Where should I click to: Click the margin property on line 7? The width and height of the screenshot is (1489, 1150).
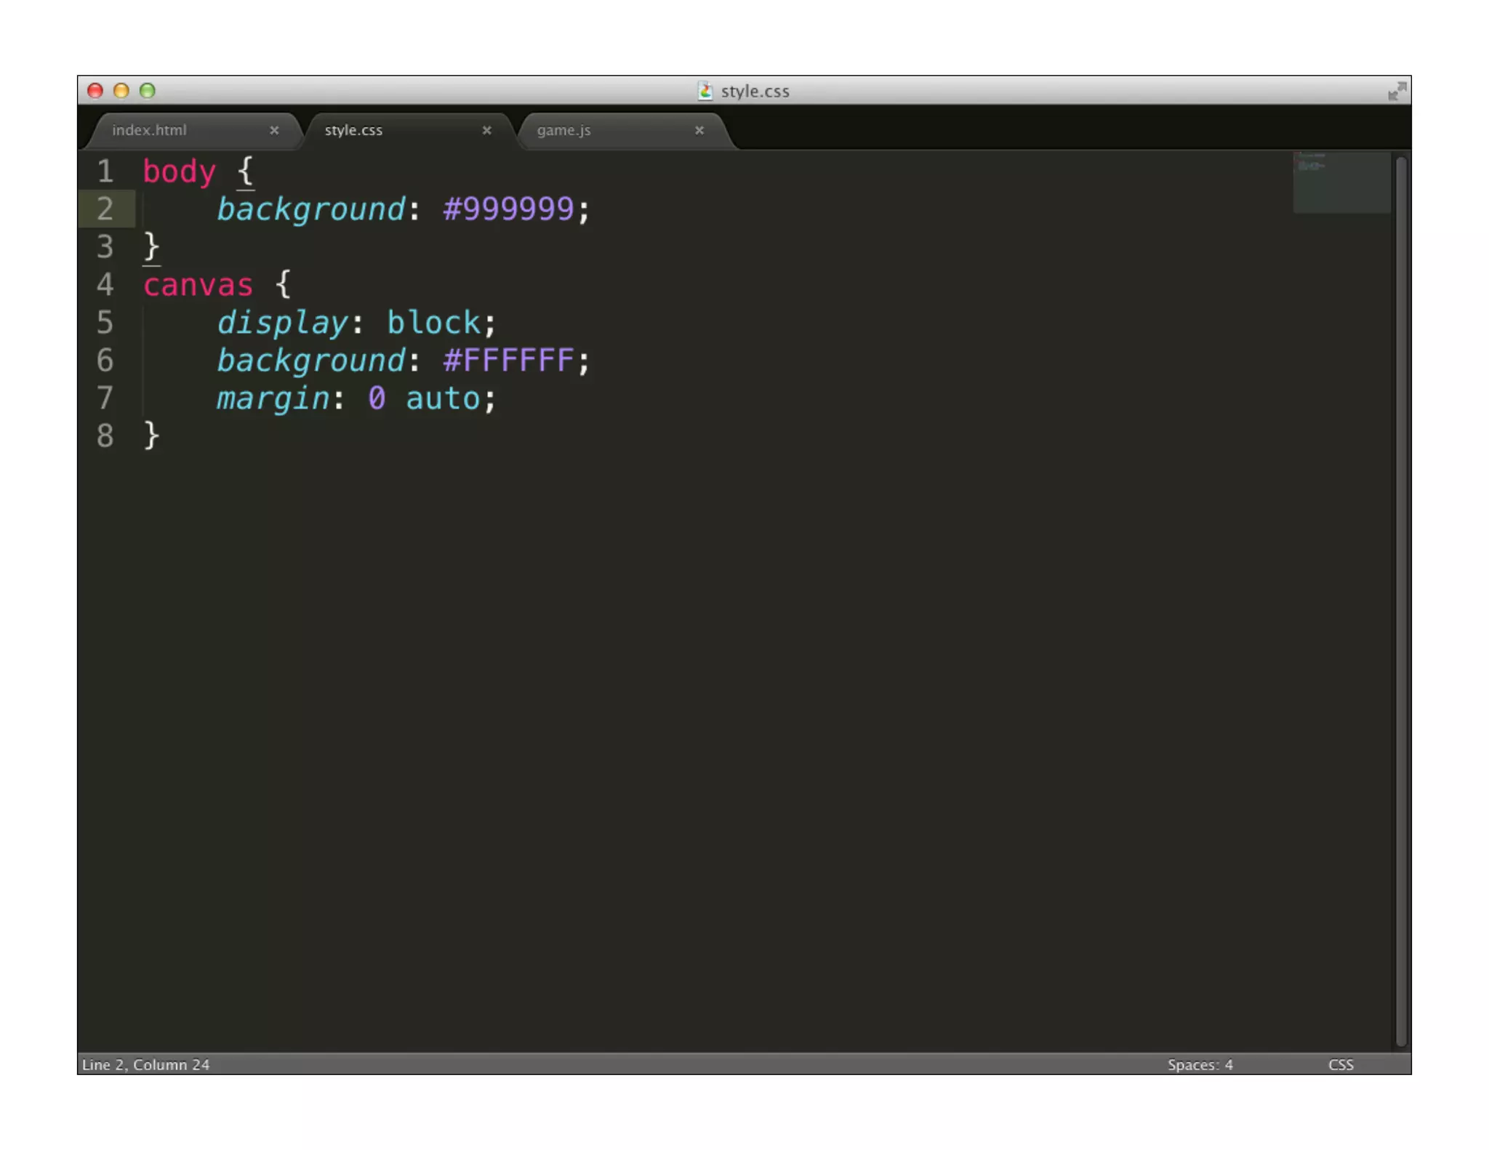273,399
